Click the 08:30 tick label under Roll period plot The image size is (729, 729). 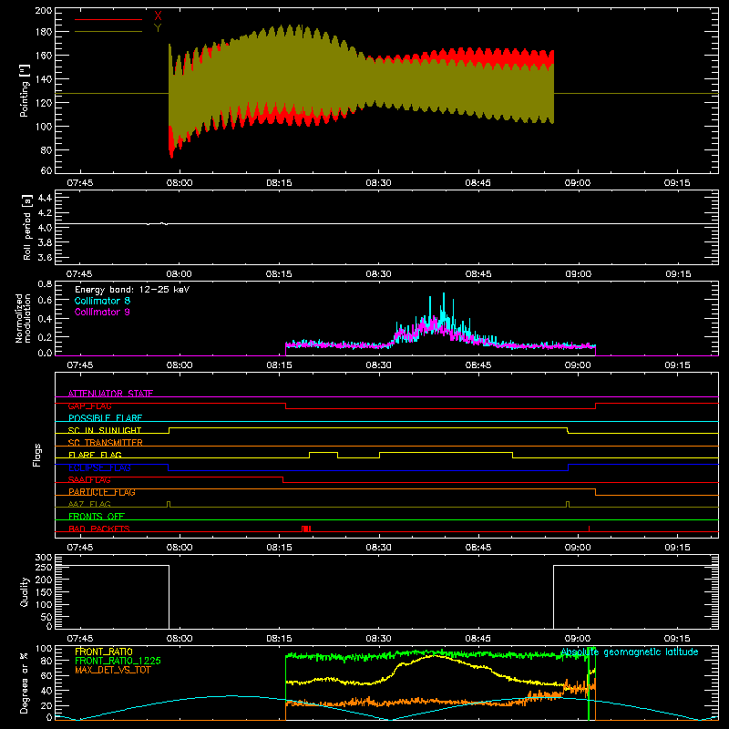(378, 274)
